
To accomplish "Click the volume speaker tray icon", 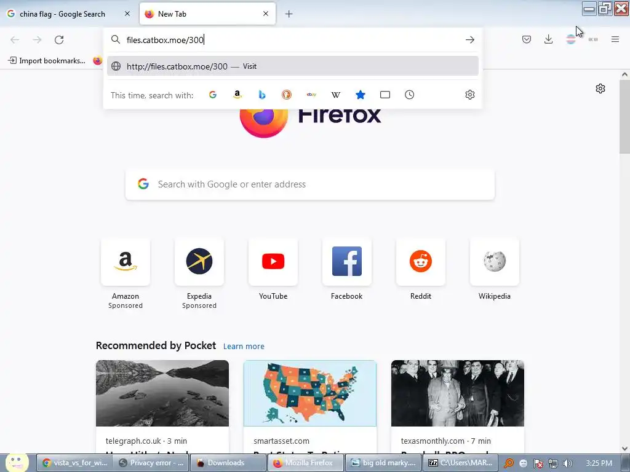I will (567, 463).
